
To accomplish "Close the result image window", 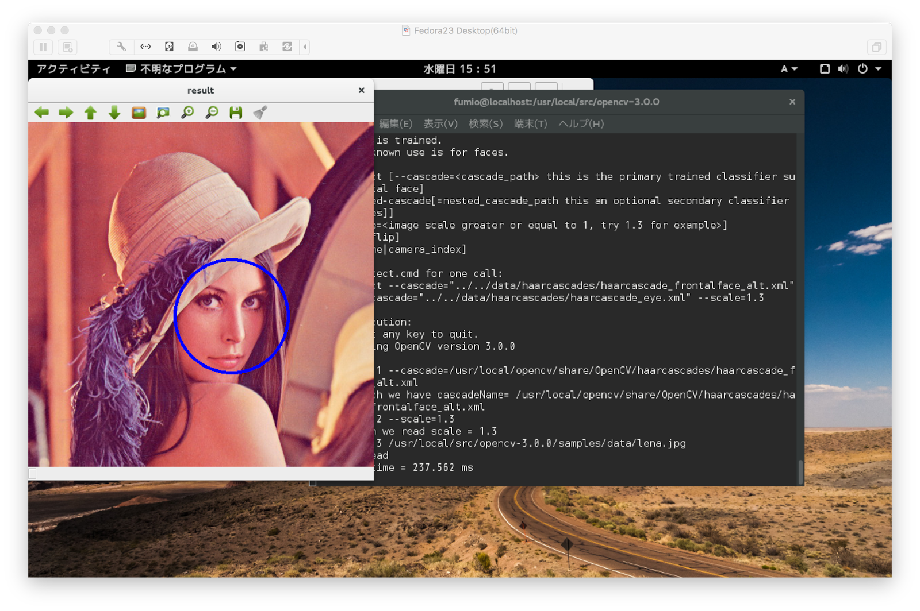I will pos(361,90).
